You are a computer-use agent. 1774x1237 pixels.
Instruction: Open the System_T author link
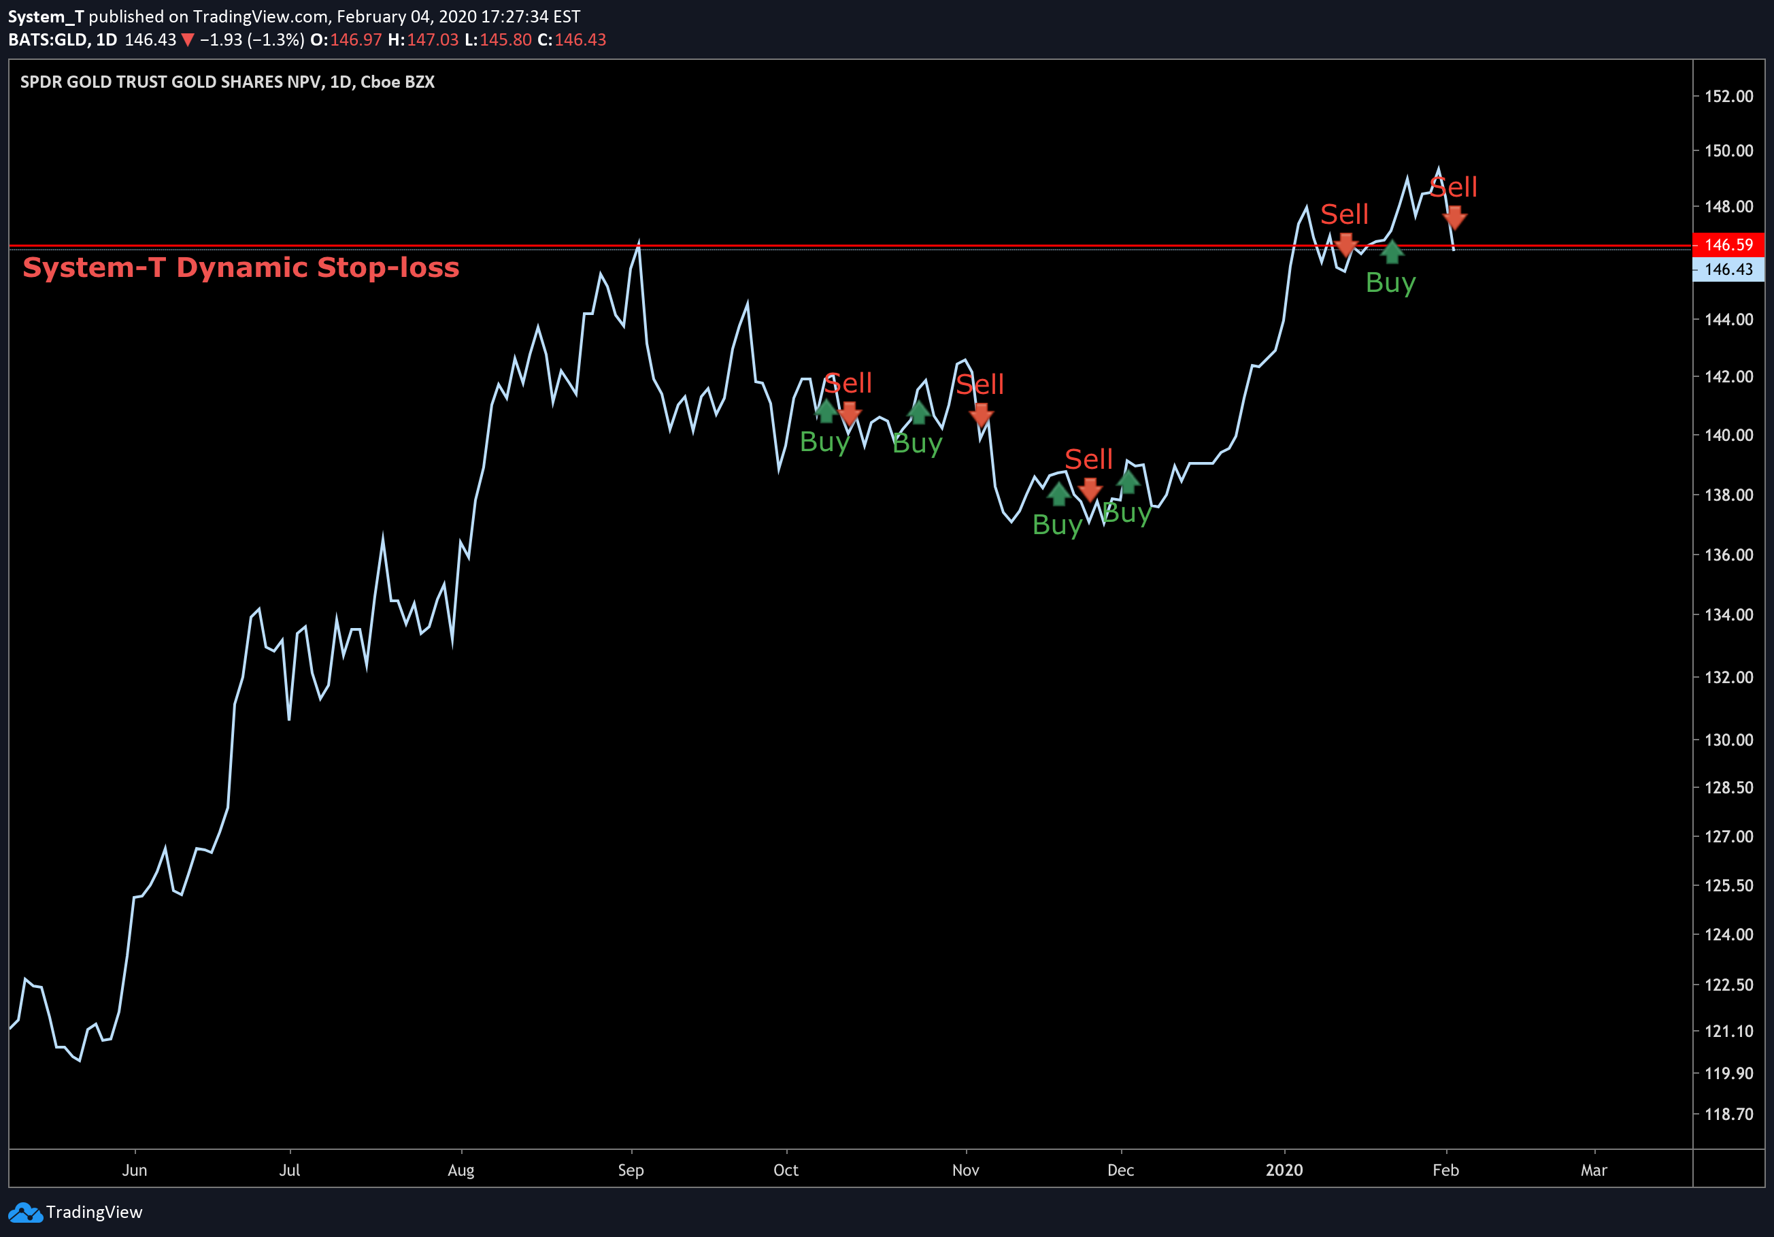tap(46, 16)
